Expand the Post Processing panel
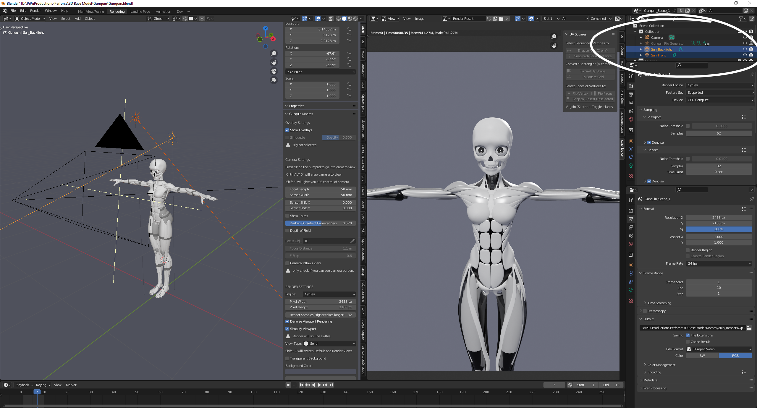Screen dimensions: 757x408 click(655, 388)
